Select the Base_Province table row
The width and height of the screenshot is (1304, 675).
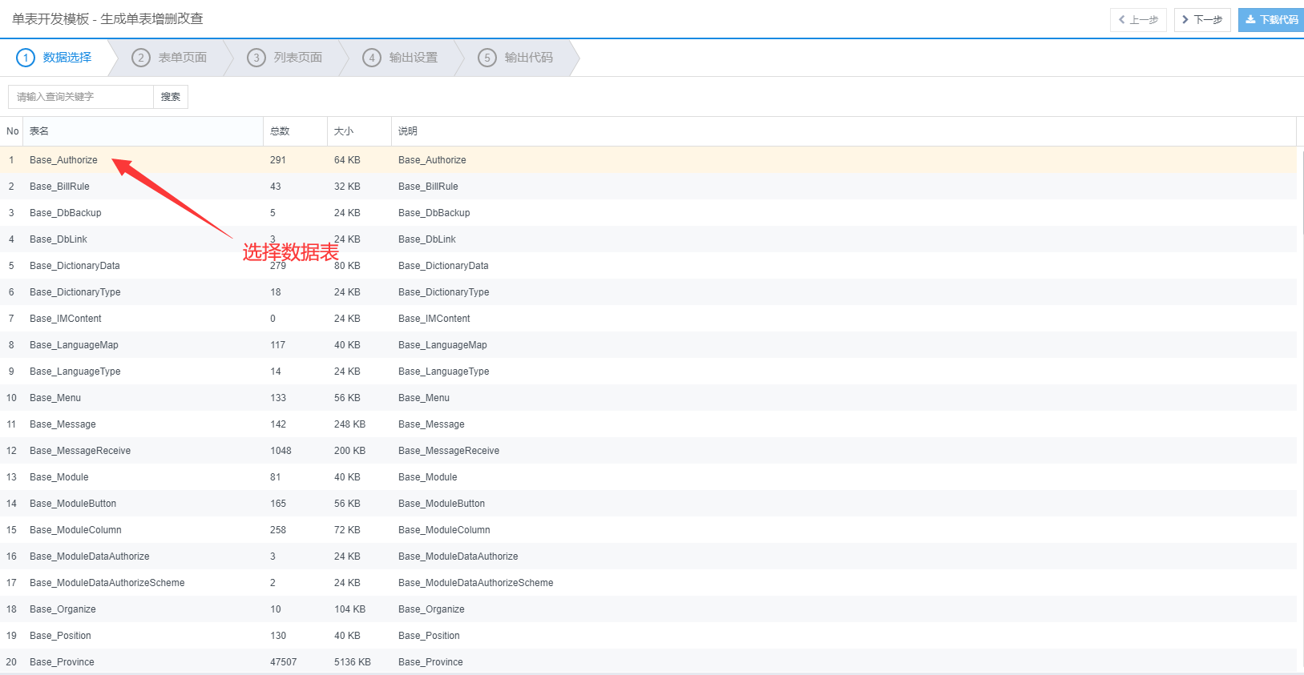(62, 662)
